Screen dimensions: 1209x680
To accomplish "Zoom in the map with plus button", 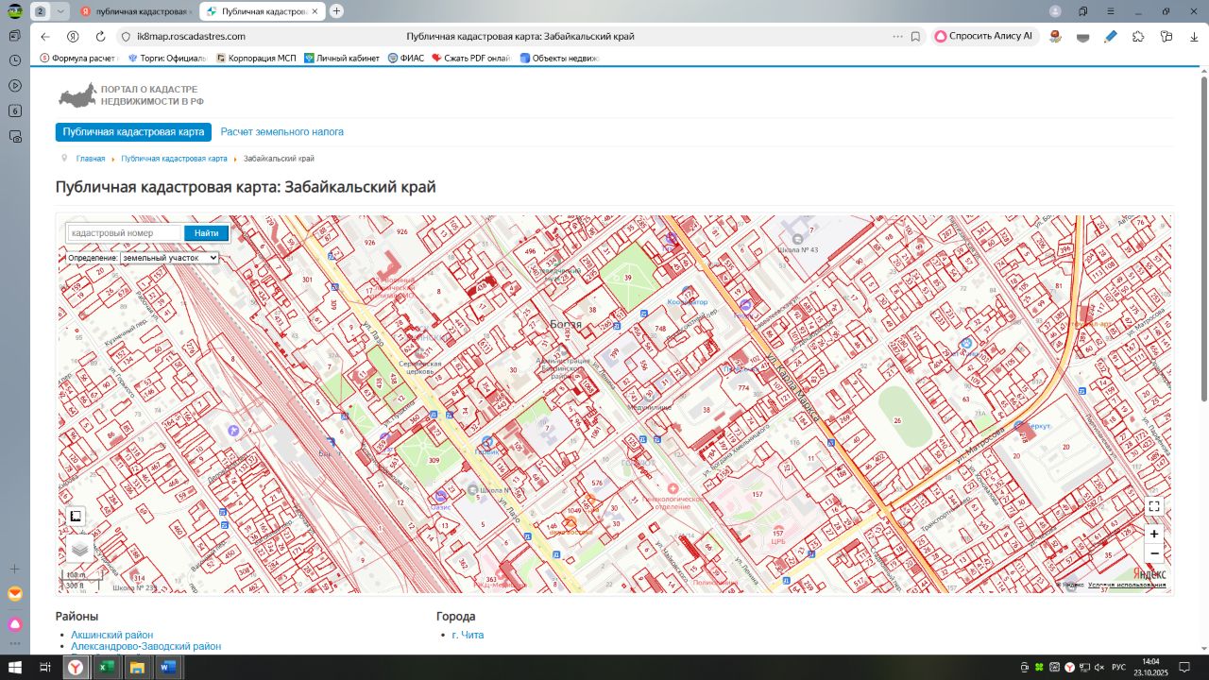I will point(1153,534).
